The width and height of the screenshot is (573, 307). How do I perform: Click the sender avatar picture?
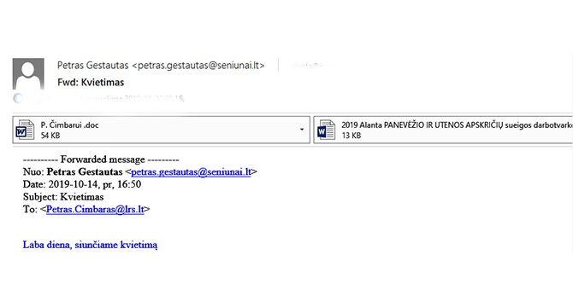coord(28,73)
